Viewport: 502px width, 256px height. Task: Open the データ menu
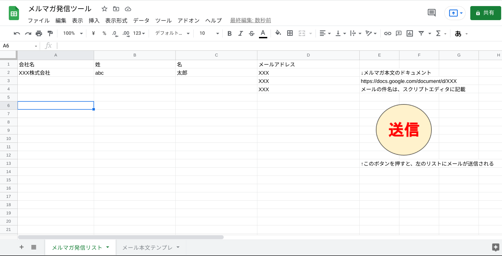(x=141, y=21)
